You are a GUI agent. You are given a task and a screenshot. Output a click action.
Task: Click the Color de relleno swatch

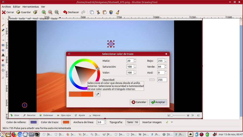coord(34,122)
